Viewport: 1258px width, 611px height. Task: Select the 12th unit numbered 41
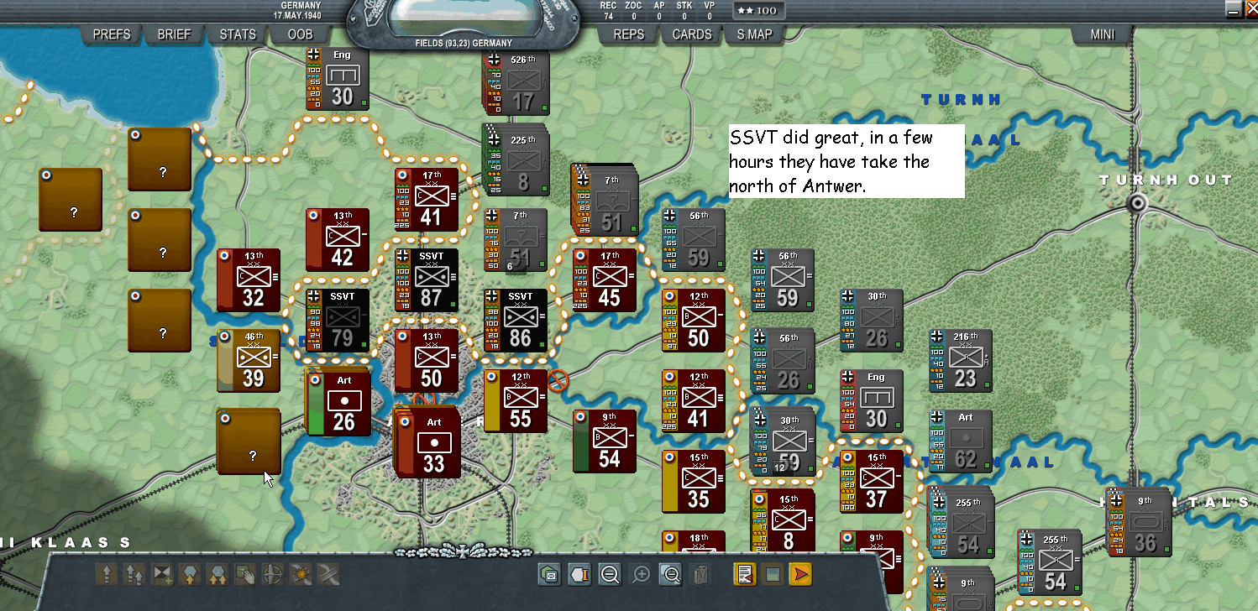click(695, 401)
